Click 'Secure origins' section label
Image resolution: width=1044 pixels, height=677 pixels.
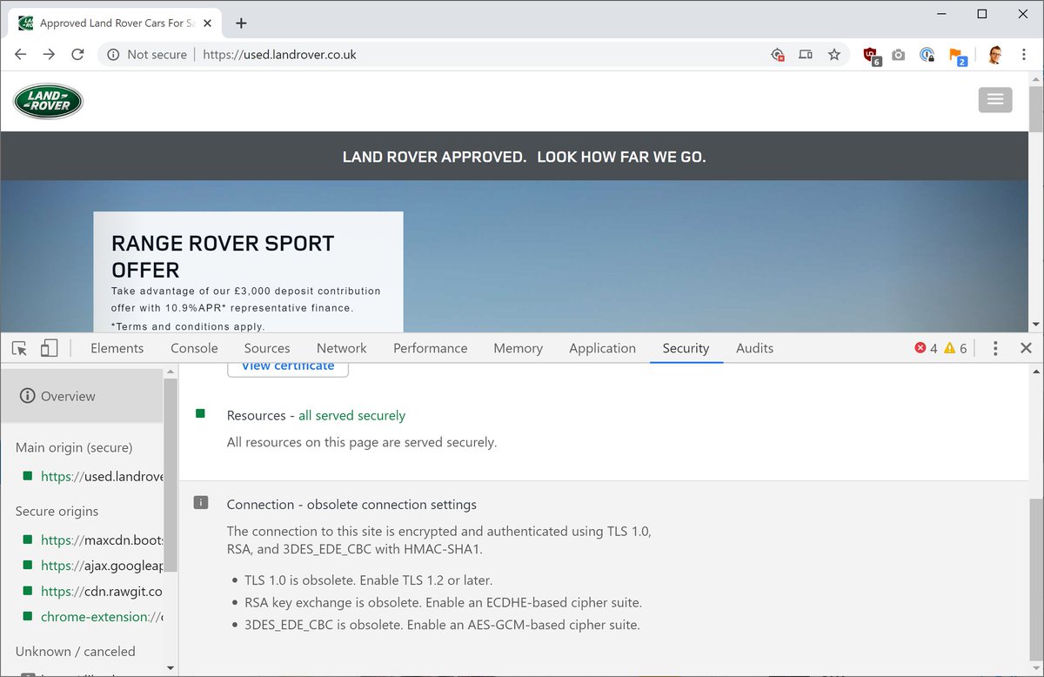(x=57, y=511)
